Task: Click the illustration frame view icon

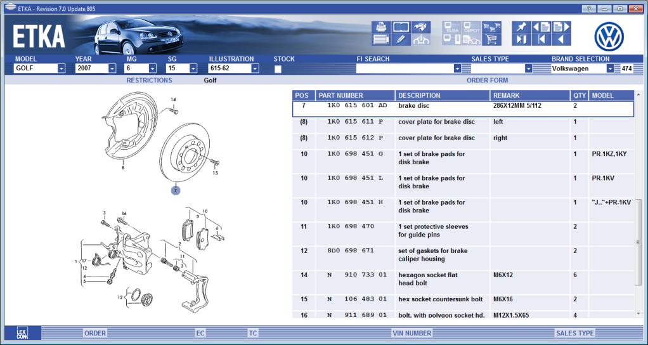Action: pos(401,27)
